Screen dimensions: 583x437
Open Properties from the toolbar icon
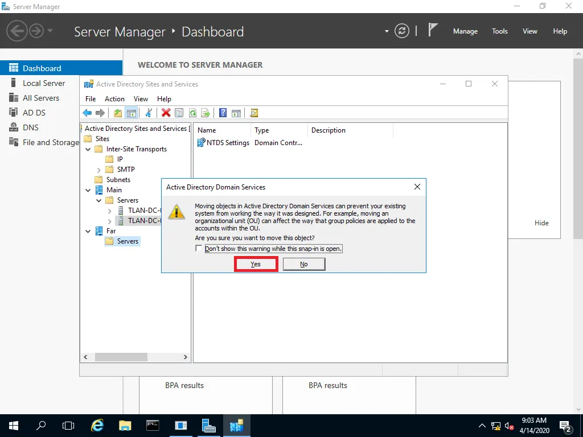click(x=179, y=113)
